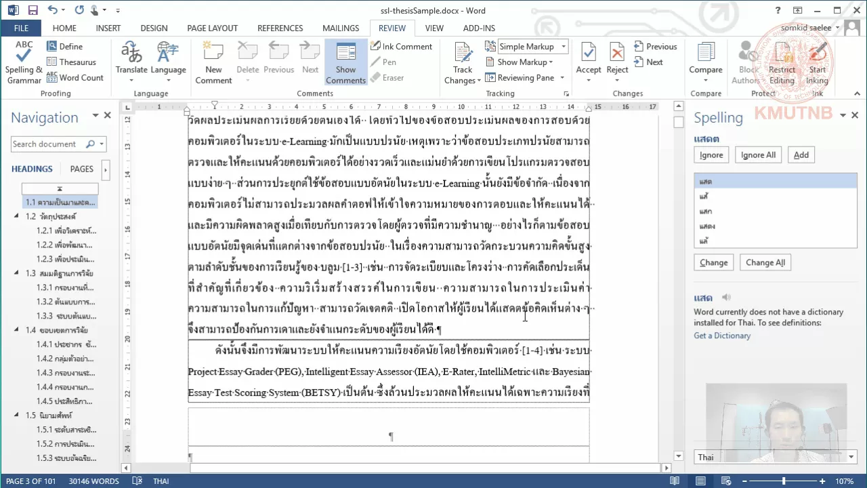Expand the Show Markup menu
The width and height of the screenshot is (867, 488).
pos(520,62)
